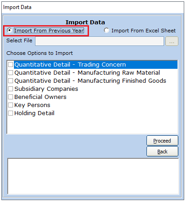Select Import From Excel Sheet radio button
Viewport: 186px width, 201px height.
tap(106, 31)
